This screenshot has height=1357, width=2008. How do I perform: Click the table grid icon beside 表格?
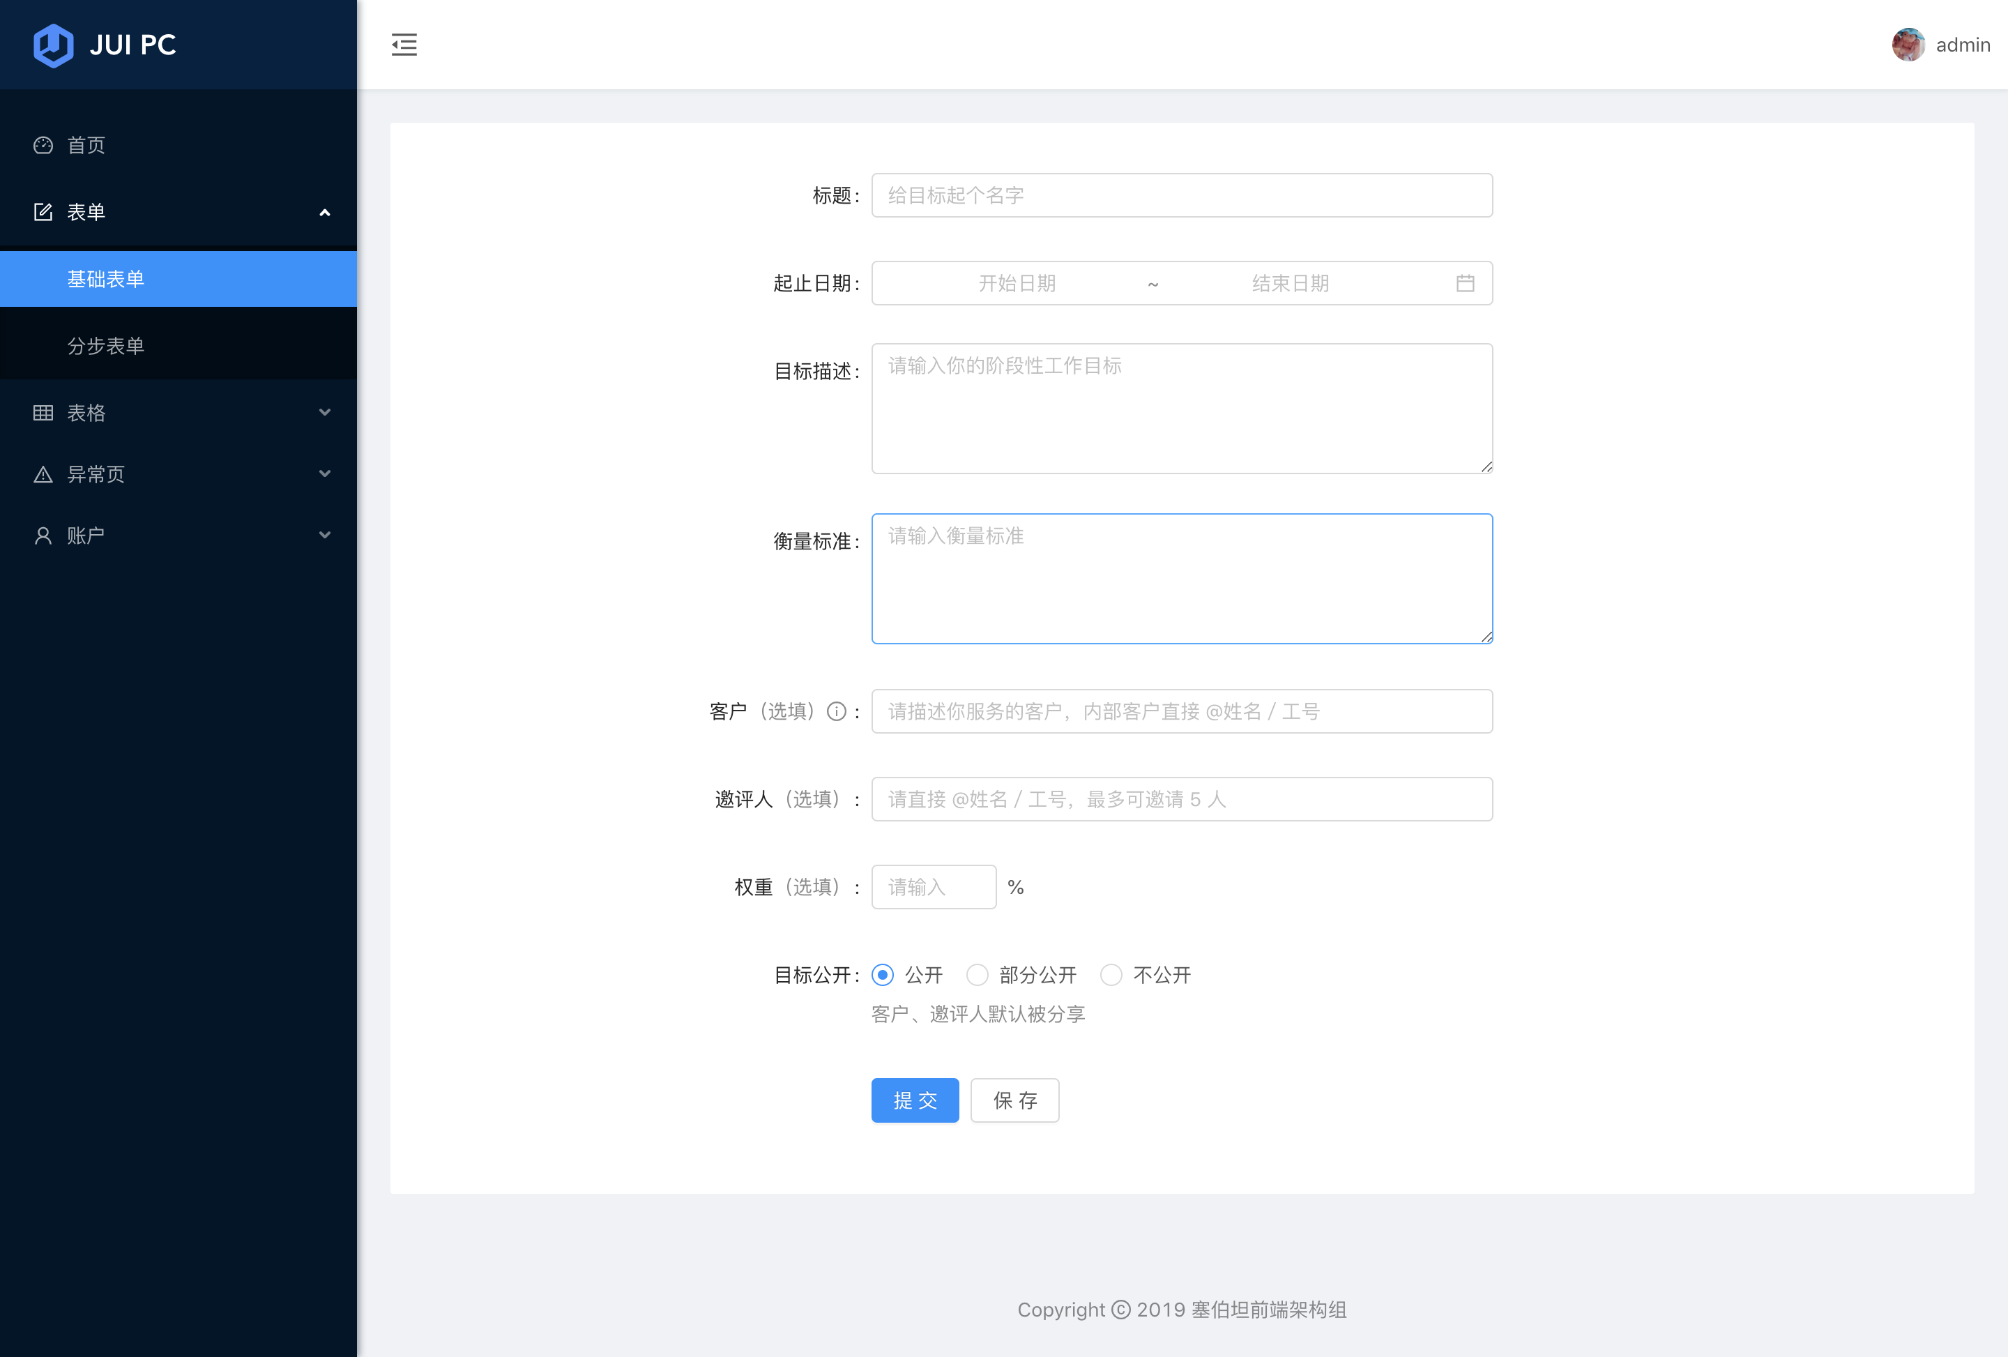coord(43,413)
